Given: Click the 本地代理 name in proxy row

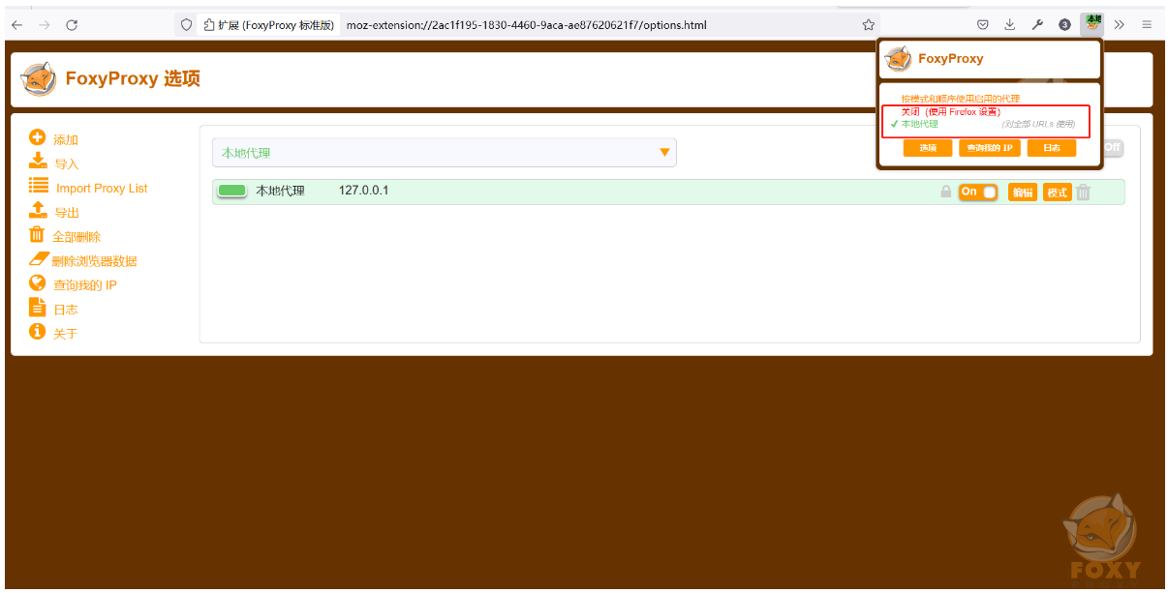Looking at the screenshot, I should click(280, 191).
